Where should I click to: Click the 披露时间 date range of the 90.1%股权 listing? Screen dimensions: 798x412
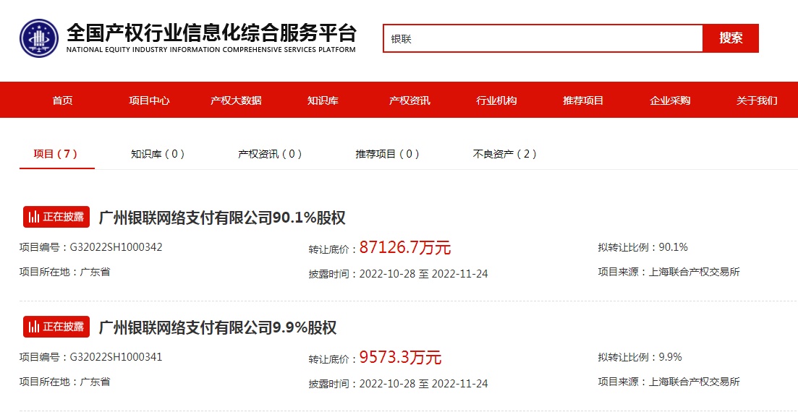tap(423, 274)
